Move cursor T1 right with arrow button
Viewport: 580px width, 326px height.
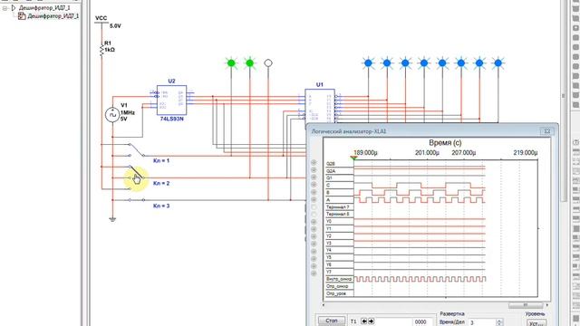[x=371, y=321]
